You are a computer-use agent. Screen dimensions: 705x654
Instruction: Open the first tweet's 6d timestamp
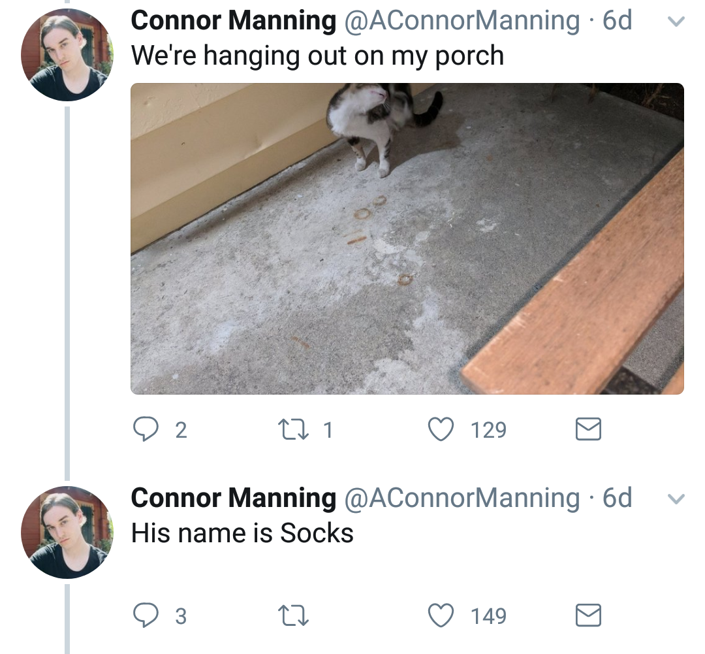coord(618,21)
